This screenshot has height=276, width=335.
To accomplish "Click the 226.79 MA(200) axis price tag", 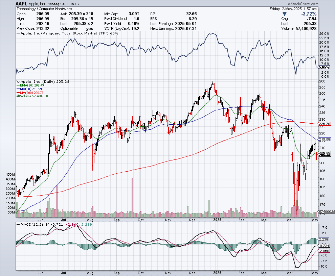I will click(324, 124).
